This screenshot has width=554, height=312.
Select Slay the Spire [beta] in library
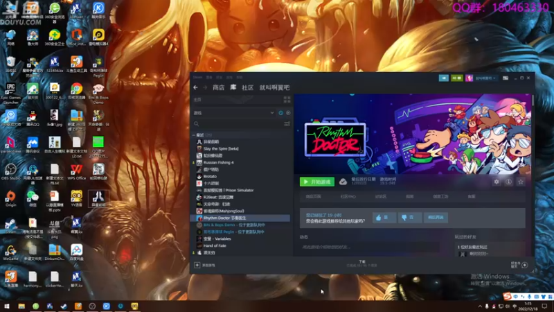click(x=221, y=148)
